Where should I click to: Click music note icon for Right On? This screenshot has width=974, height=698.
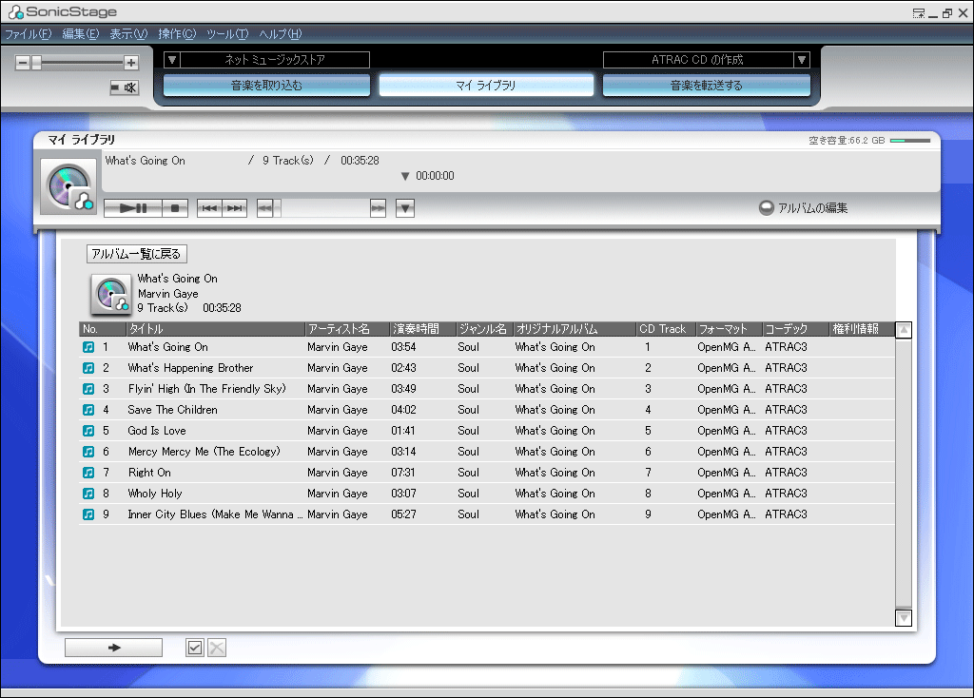point(88,473)
